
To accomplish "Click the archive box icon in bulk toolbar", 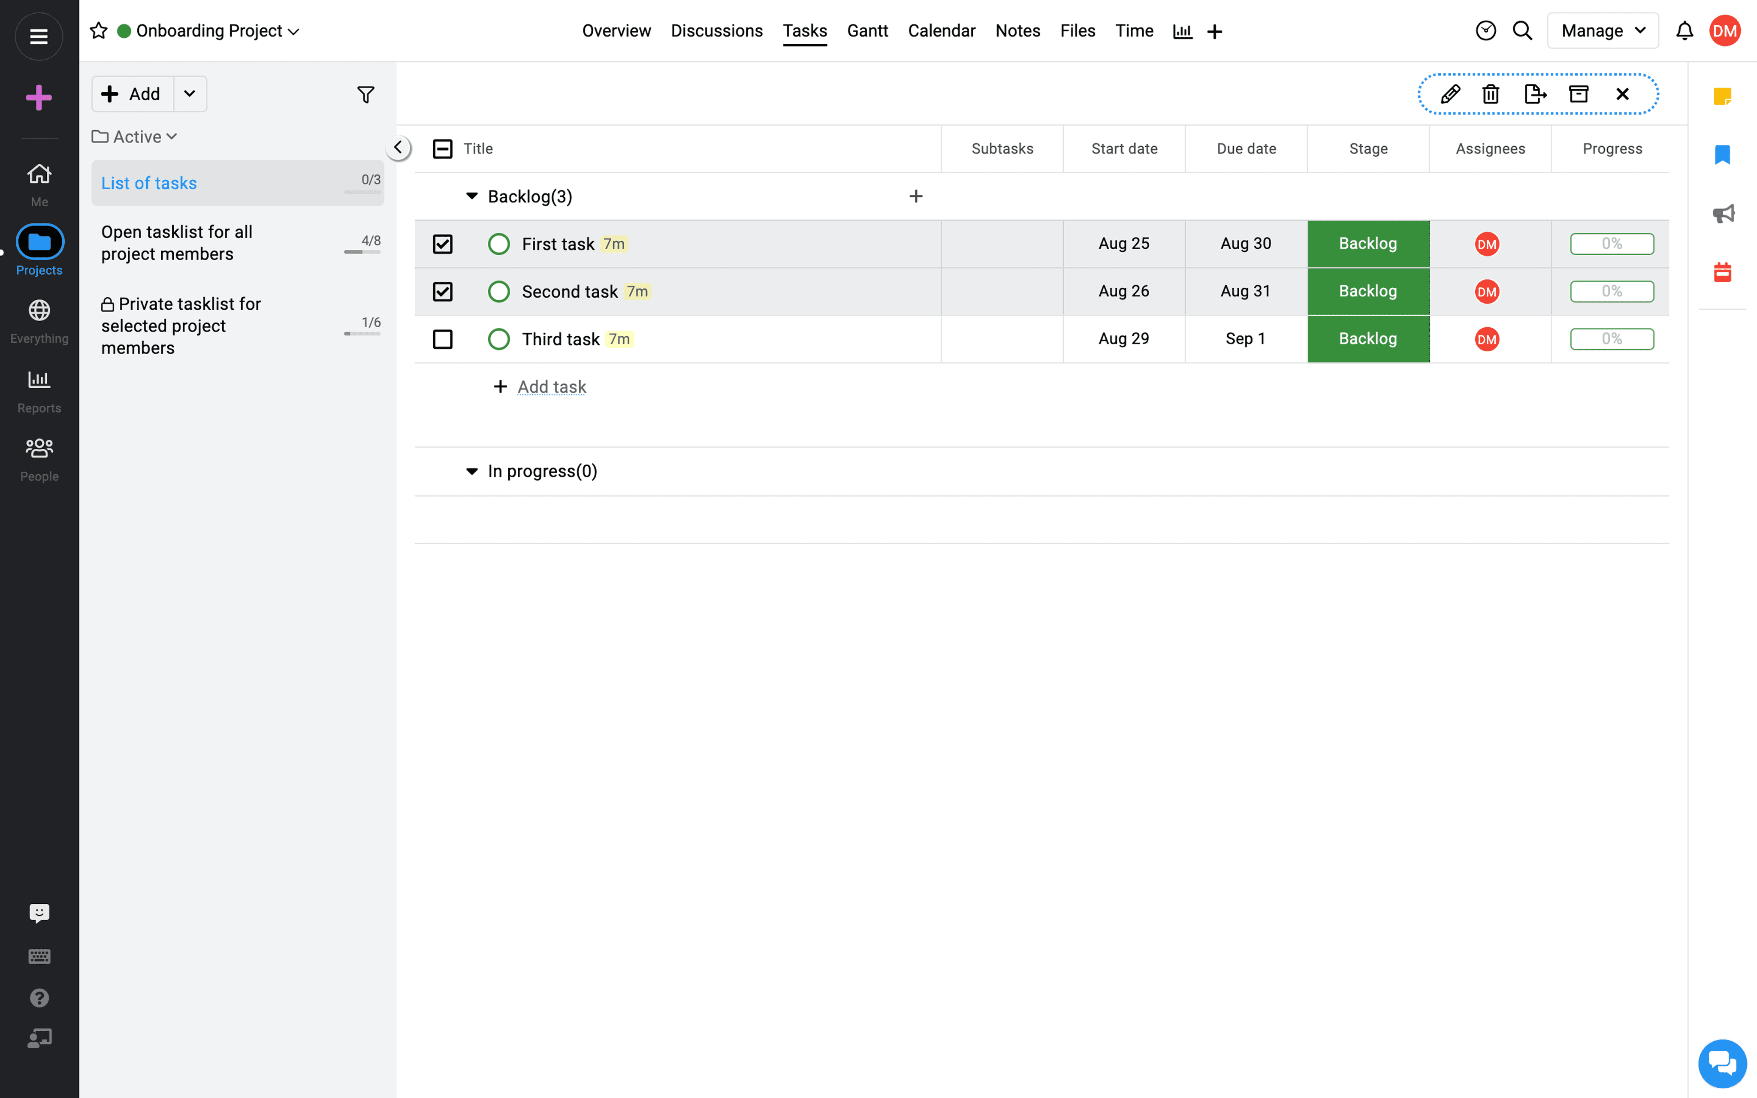I will [x=1579, y=94].
